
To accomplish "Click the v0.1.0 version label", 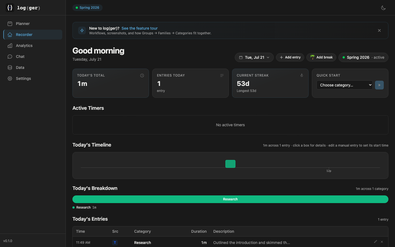I will pyautogui.click(x=8, y=241).
